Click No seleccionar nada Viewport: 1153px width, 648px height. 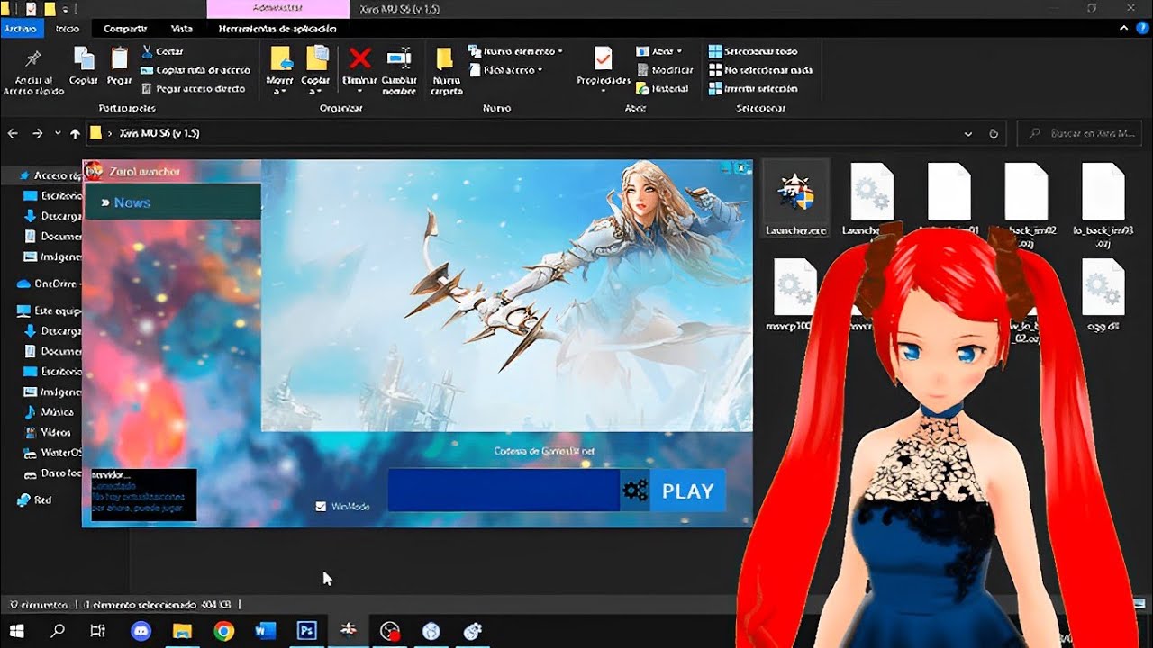[x=760, y=70]
